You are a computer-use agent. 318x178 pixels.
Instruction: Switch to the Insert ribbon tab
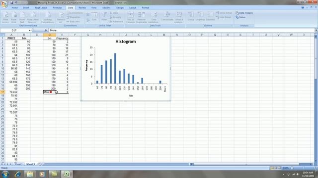tap(26, 8)
